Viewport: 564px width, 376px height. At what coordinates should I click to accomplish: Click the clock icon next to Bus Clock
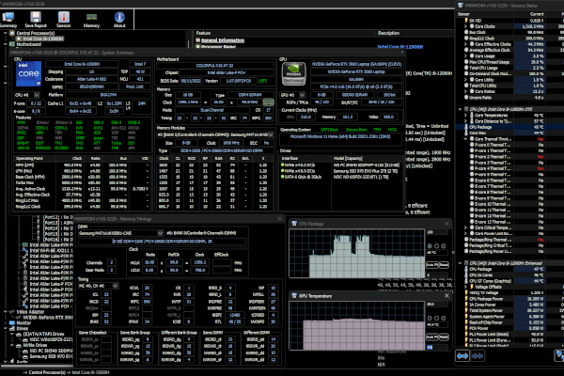[x=466, y=32]
